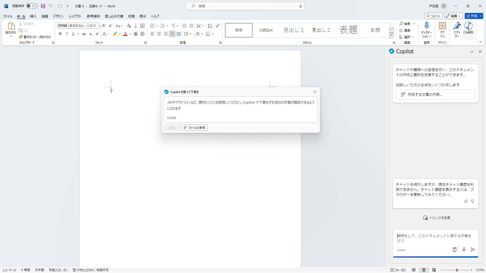Click the Increase font size icon

pos(104,26)
